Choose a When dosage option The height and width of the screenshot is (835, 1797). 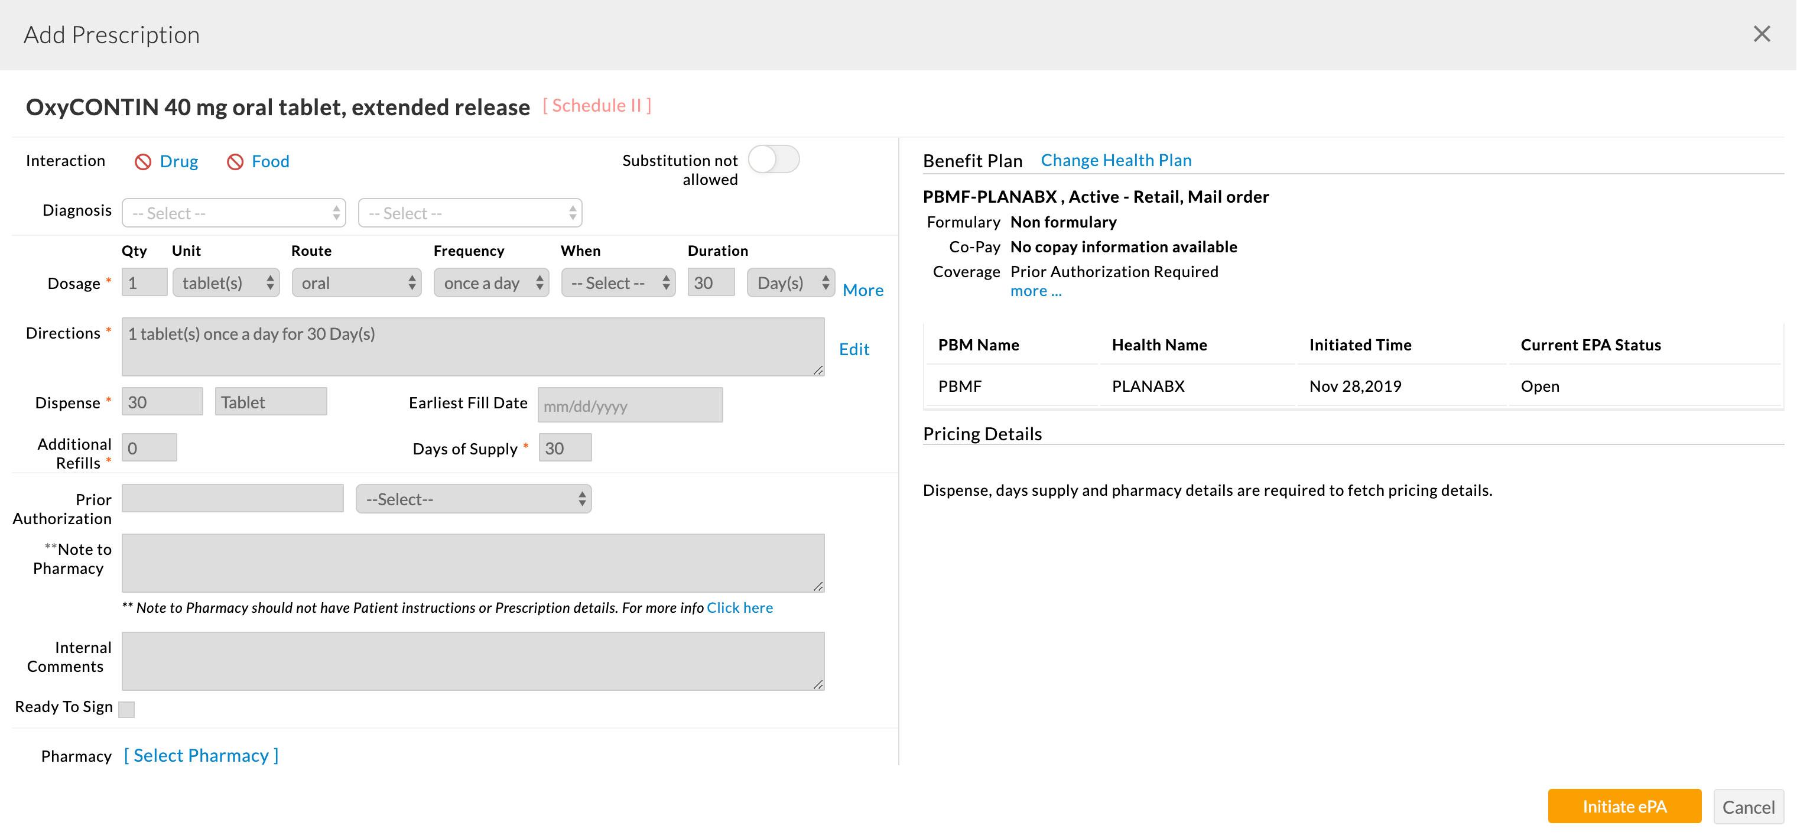[x=618, y=282]
